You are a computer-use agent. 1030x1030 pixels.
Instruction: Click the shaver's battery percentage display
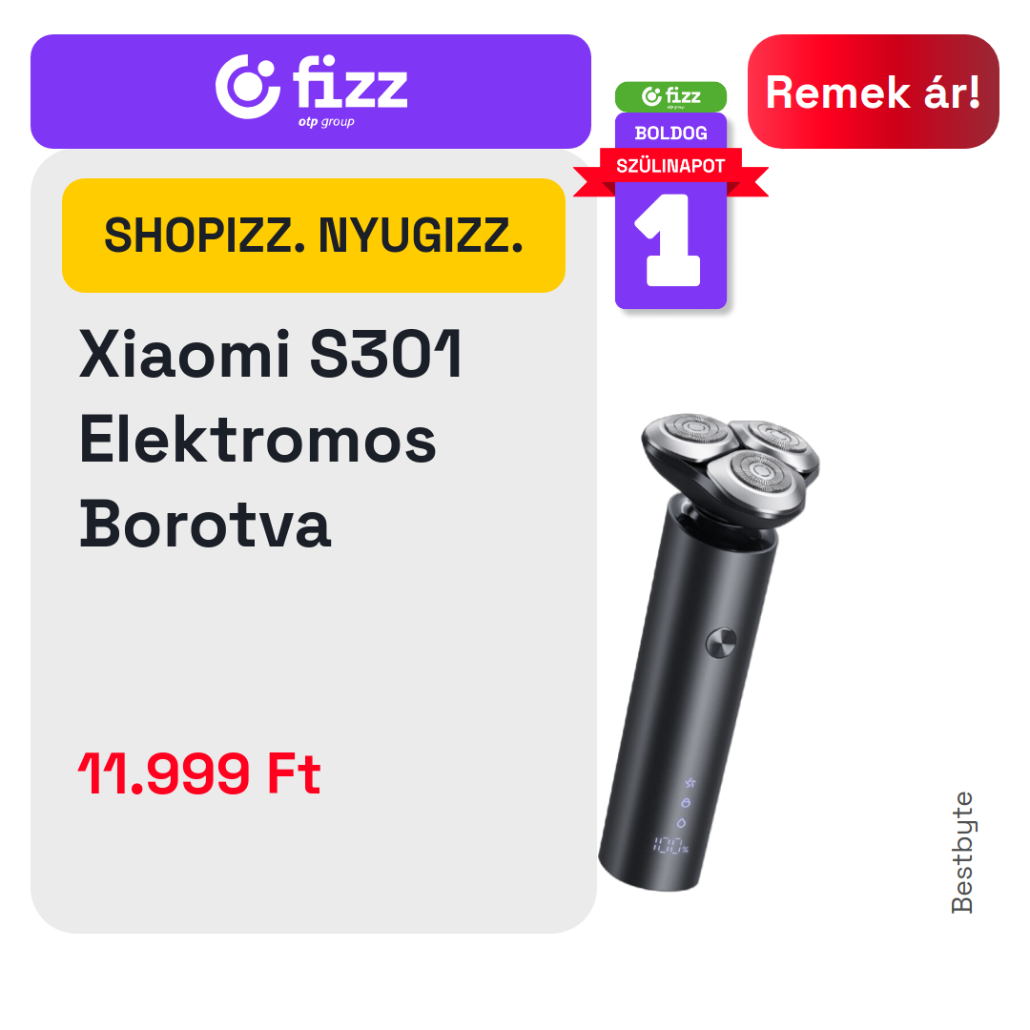[670, 846]
